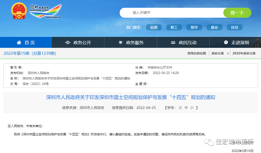The width and height of the screenshot is (261, 153).
Task: Click the Shenzhen China rainbow logo
Action: coord(45,11)
